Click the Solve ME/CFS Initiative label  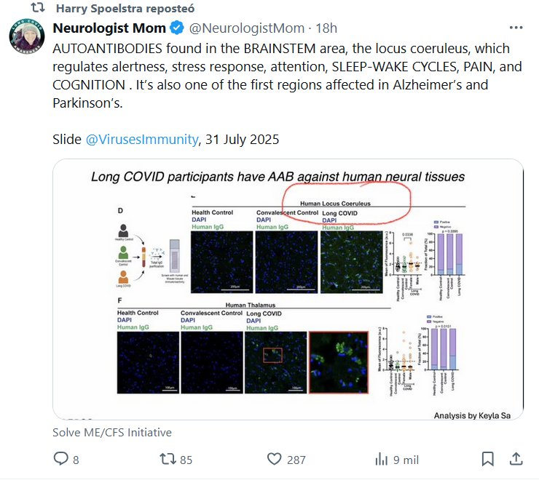point(112,432)
